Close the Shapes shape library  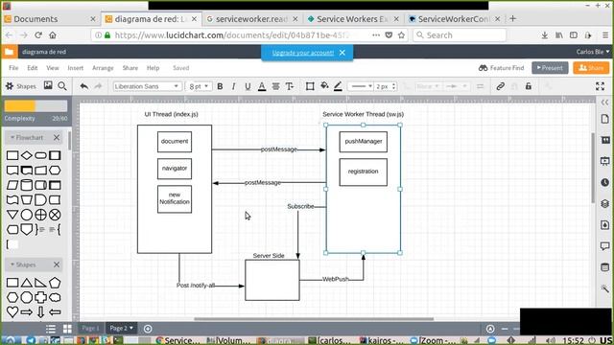click(57, 264)
